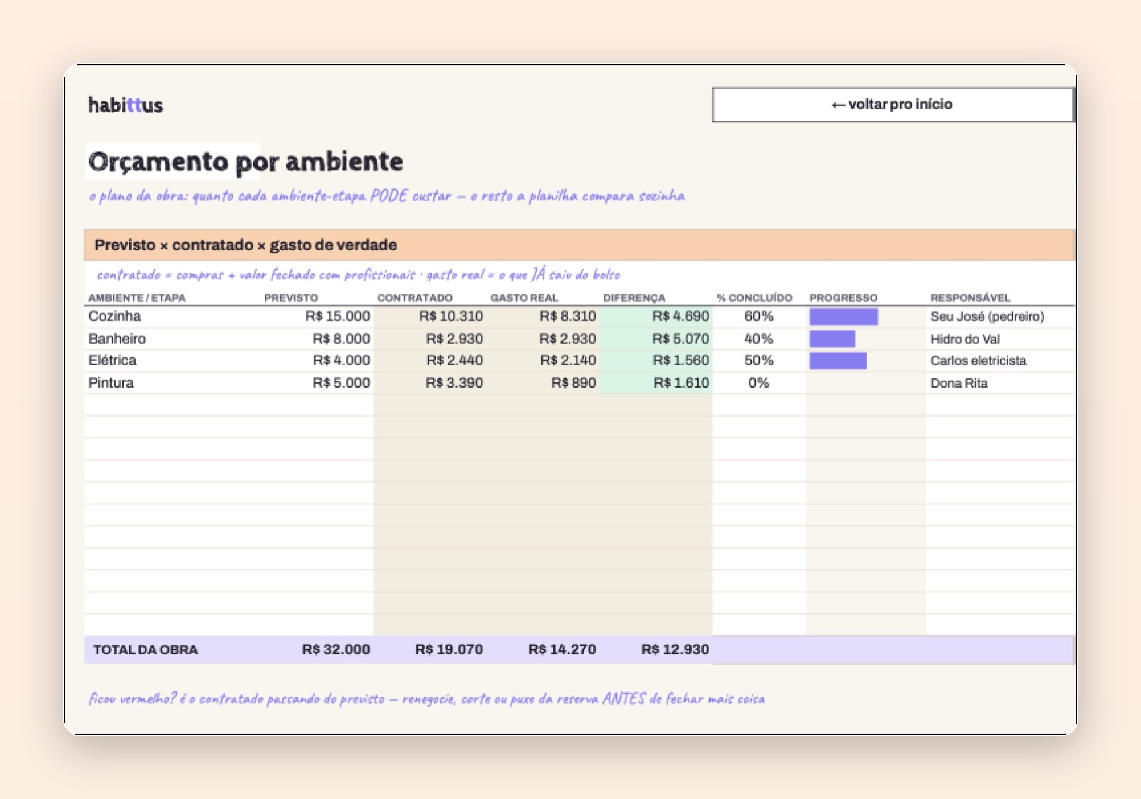Click the Elétrica progress bar
1141x799 pixels.
pos(838,361)
